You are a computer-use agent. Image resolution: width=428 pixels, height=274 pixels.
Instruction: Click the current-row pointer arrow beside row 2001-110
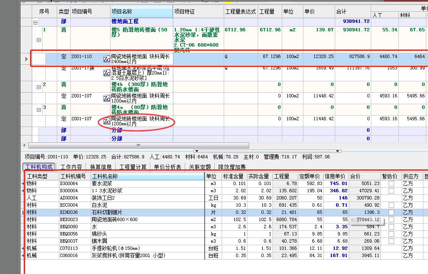pyautogui.click(x=26, y=59)
